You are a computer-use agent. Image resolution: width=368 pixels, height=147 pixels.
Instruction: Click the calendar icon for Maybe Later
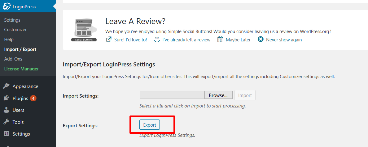220,40
